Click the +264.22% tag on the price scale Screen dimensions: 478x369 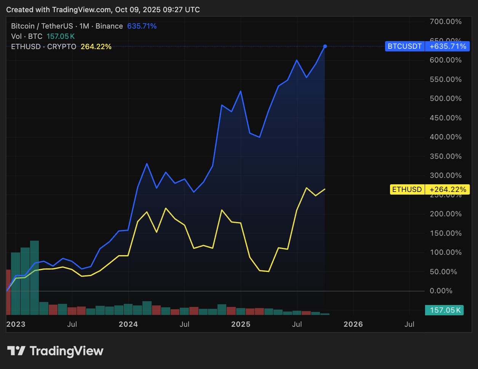448,190
